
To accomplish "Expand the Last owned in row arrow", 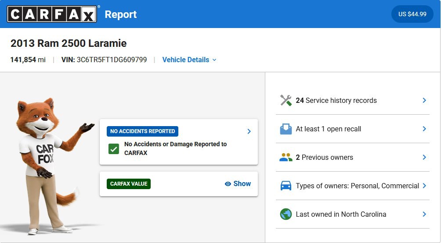I will click(x=424, y=214).
